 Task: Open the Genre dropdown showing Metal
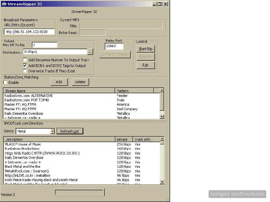[x=53, y=131]
